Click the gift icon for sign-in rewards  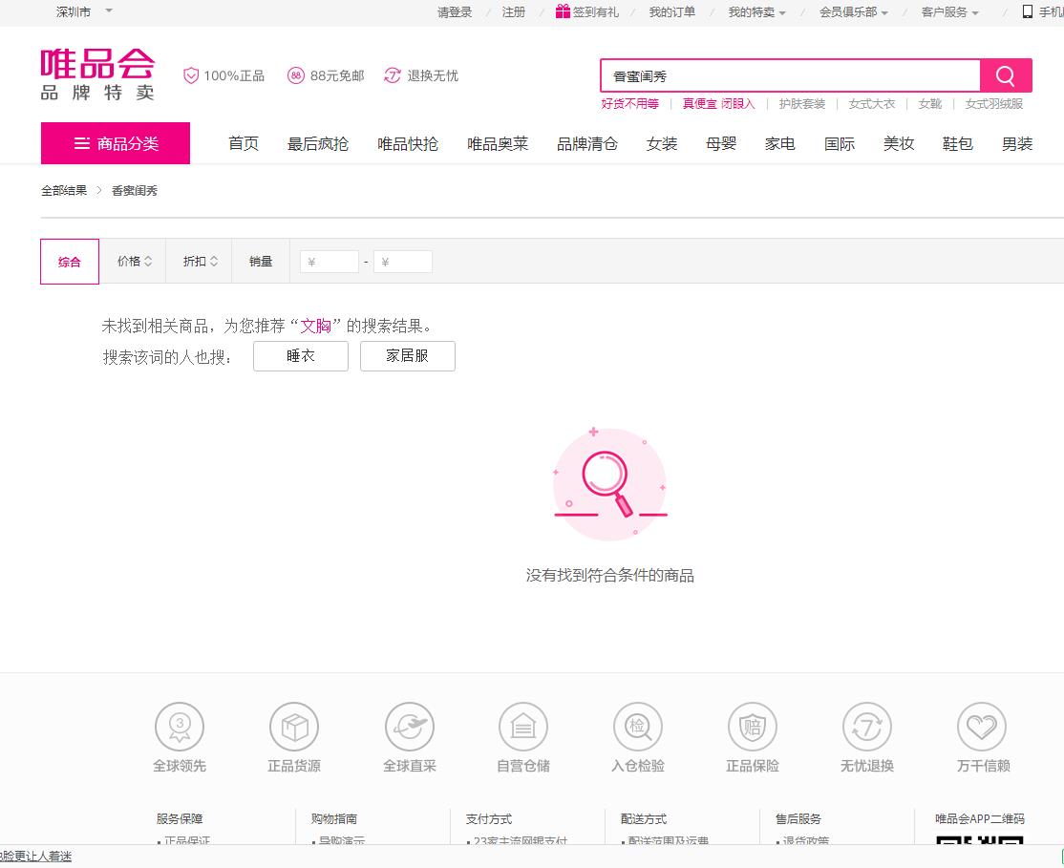coord(563,11)
